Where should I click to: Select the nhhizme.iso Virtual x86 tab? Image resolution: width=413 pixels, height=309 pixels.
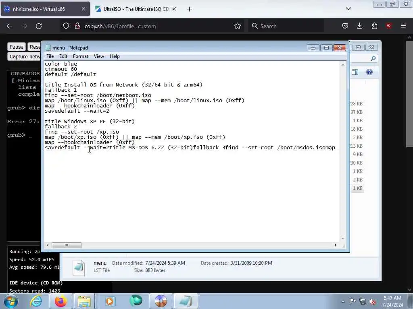[x=45, y=9]
